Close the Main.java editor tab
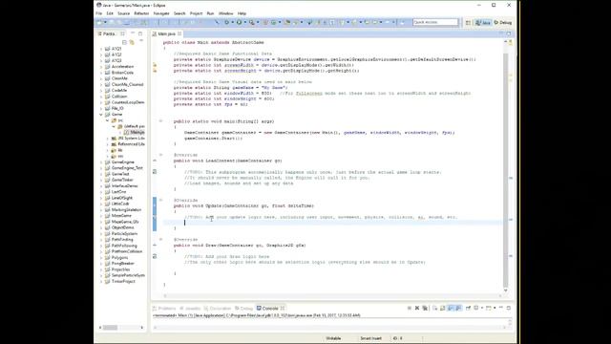Screen dimensions: 611x344 pyautogui.click(x=179, y=34)
